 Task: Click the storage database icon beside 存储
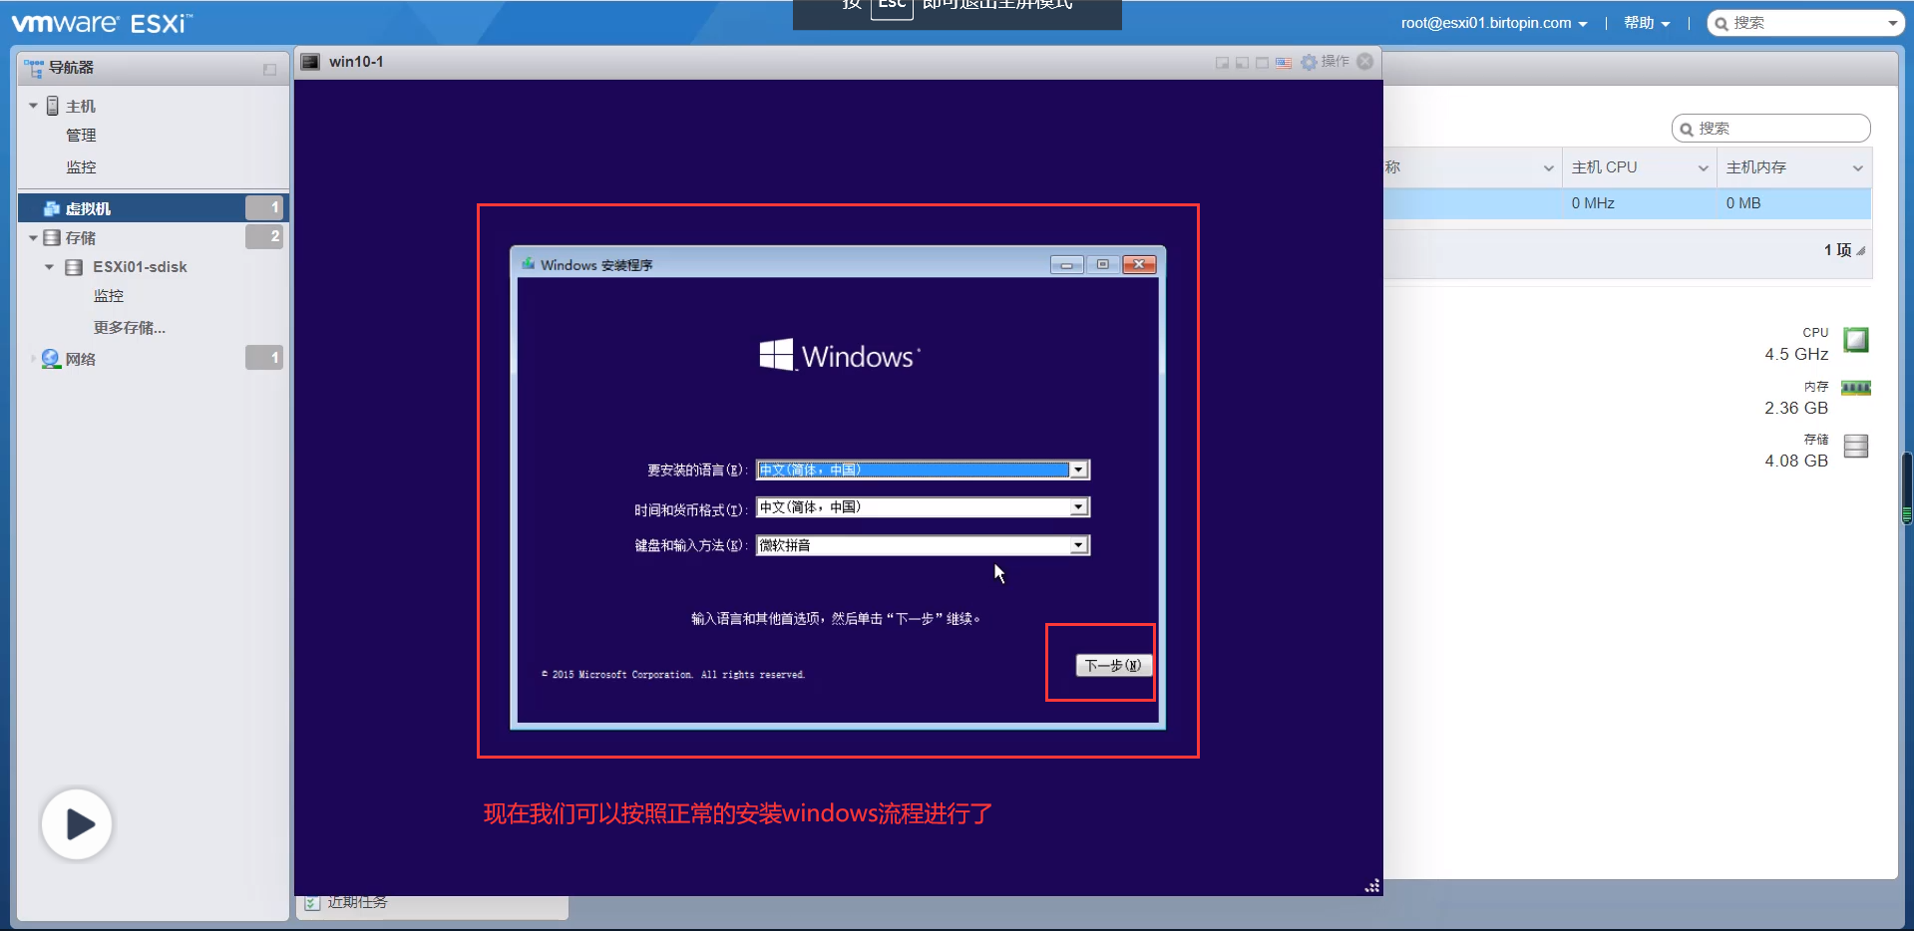tap(53, 238)
